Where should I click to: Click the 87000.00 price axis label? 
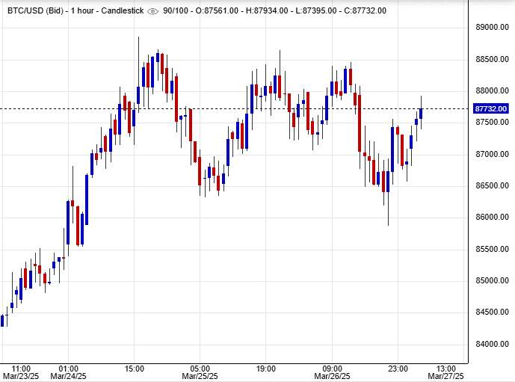tap(492, 154)
